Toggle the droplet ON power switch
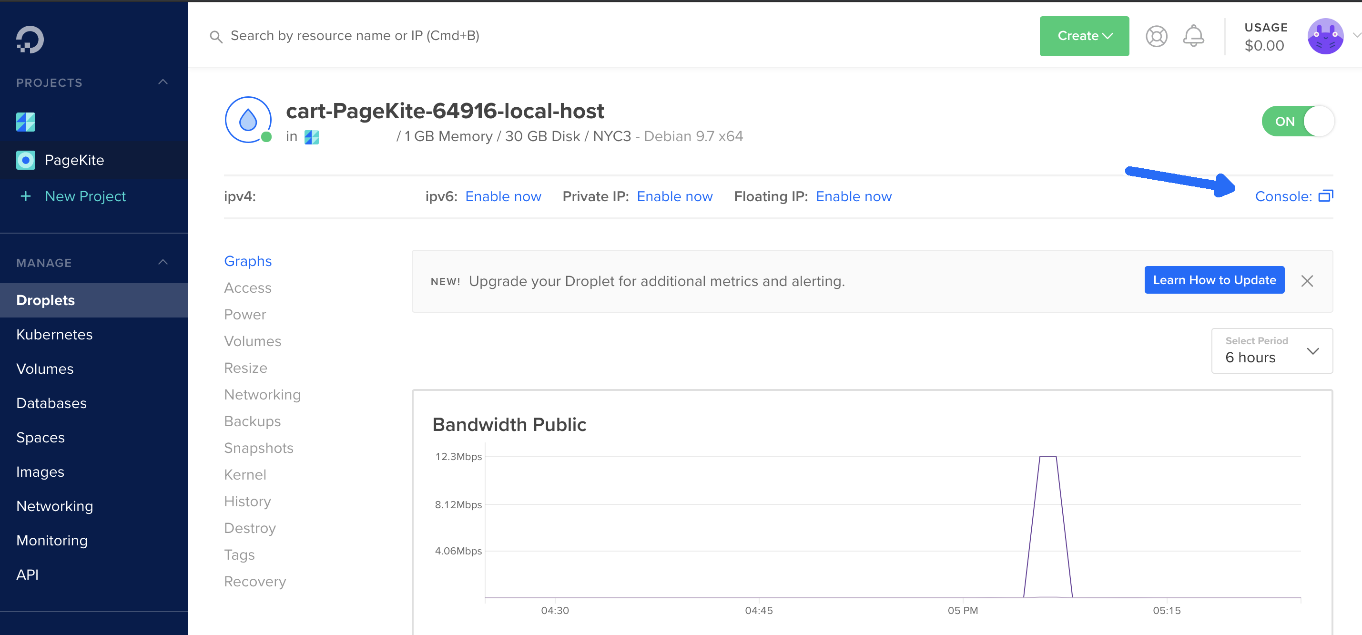Viewport: 1362px width, 635px height. pyautogui.click(x=1298, y=121)
